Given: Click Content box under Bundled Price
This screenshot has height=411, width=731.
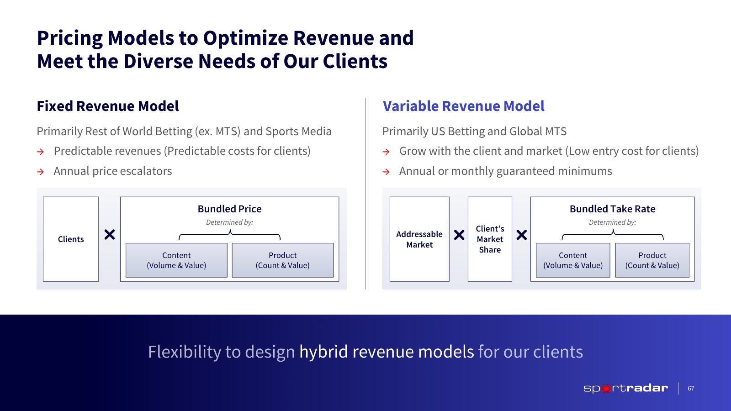Looking at the screenshot, I should pyautogui.click(x=176, y=260).
